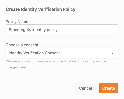Open the Choose a consent dropdown
This screenshot has height=99, width=124.
62,53
